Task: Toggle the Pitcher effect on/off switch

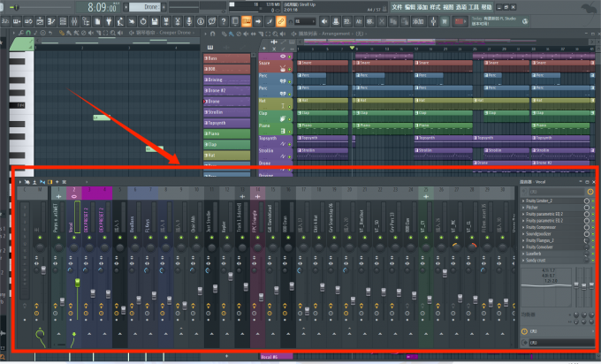Action: (591, 208)
